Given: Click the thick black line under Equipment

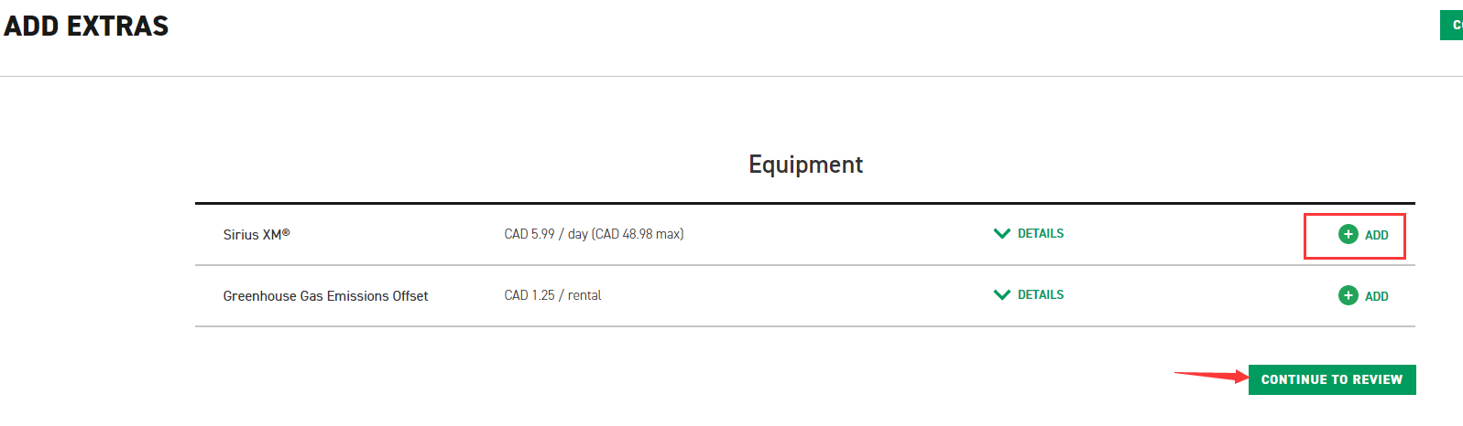Looking at the screenshot, I should [804, 203].
